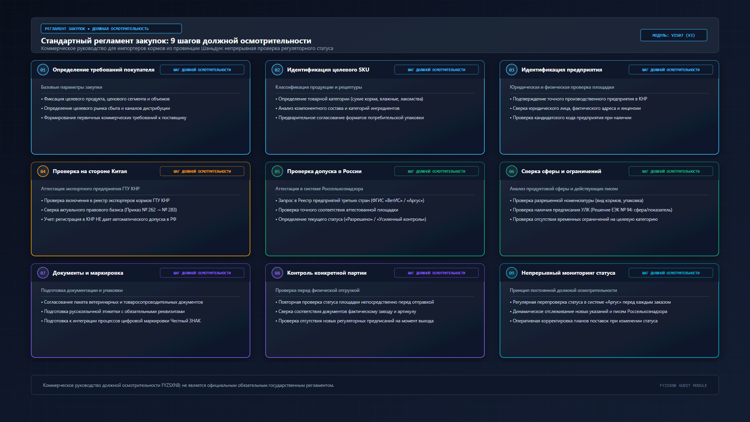Click the orange tag on Проверка на стороне Китая
Image resolution: width=750 pixels, height=422 pixels.
(x=202, y=171)
